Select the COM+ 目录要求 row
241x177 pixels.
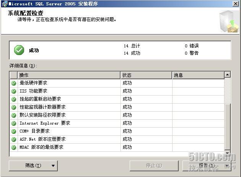(x=117, y=132)
